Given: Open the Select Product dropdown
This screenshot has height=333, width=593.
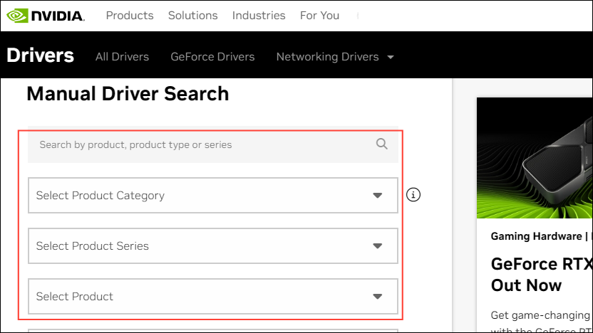Looking at the screenshot, I should coord(213,297).
